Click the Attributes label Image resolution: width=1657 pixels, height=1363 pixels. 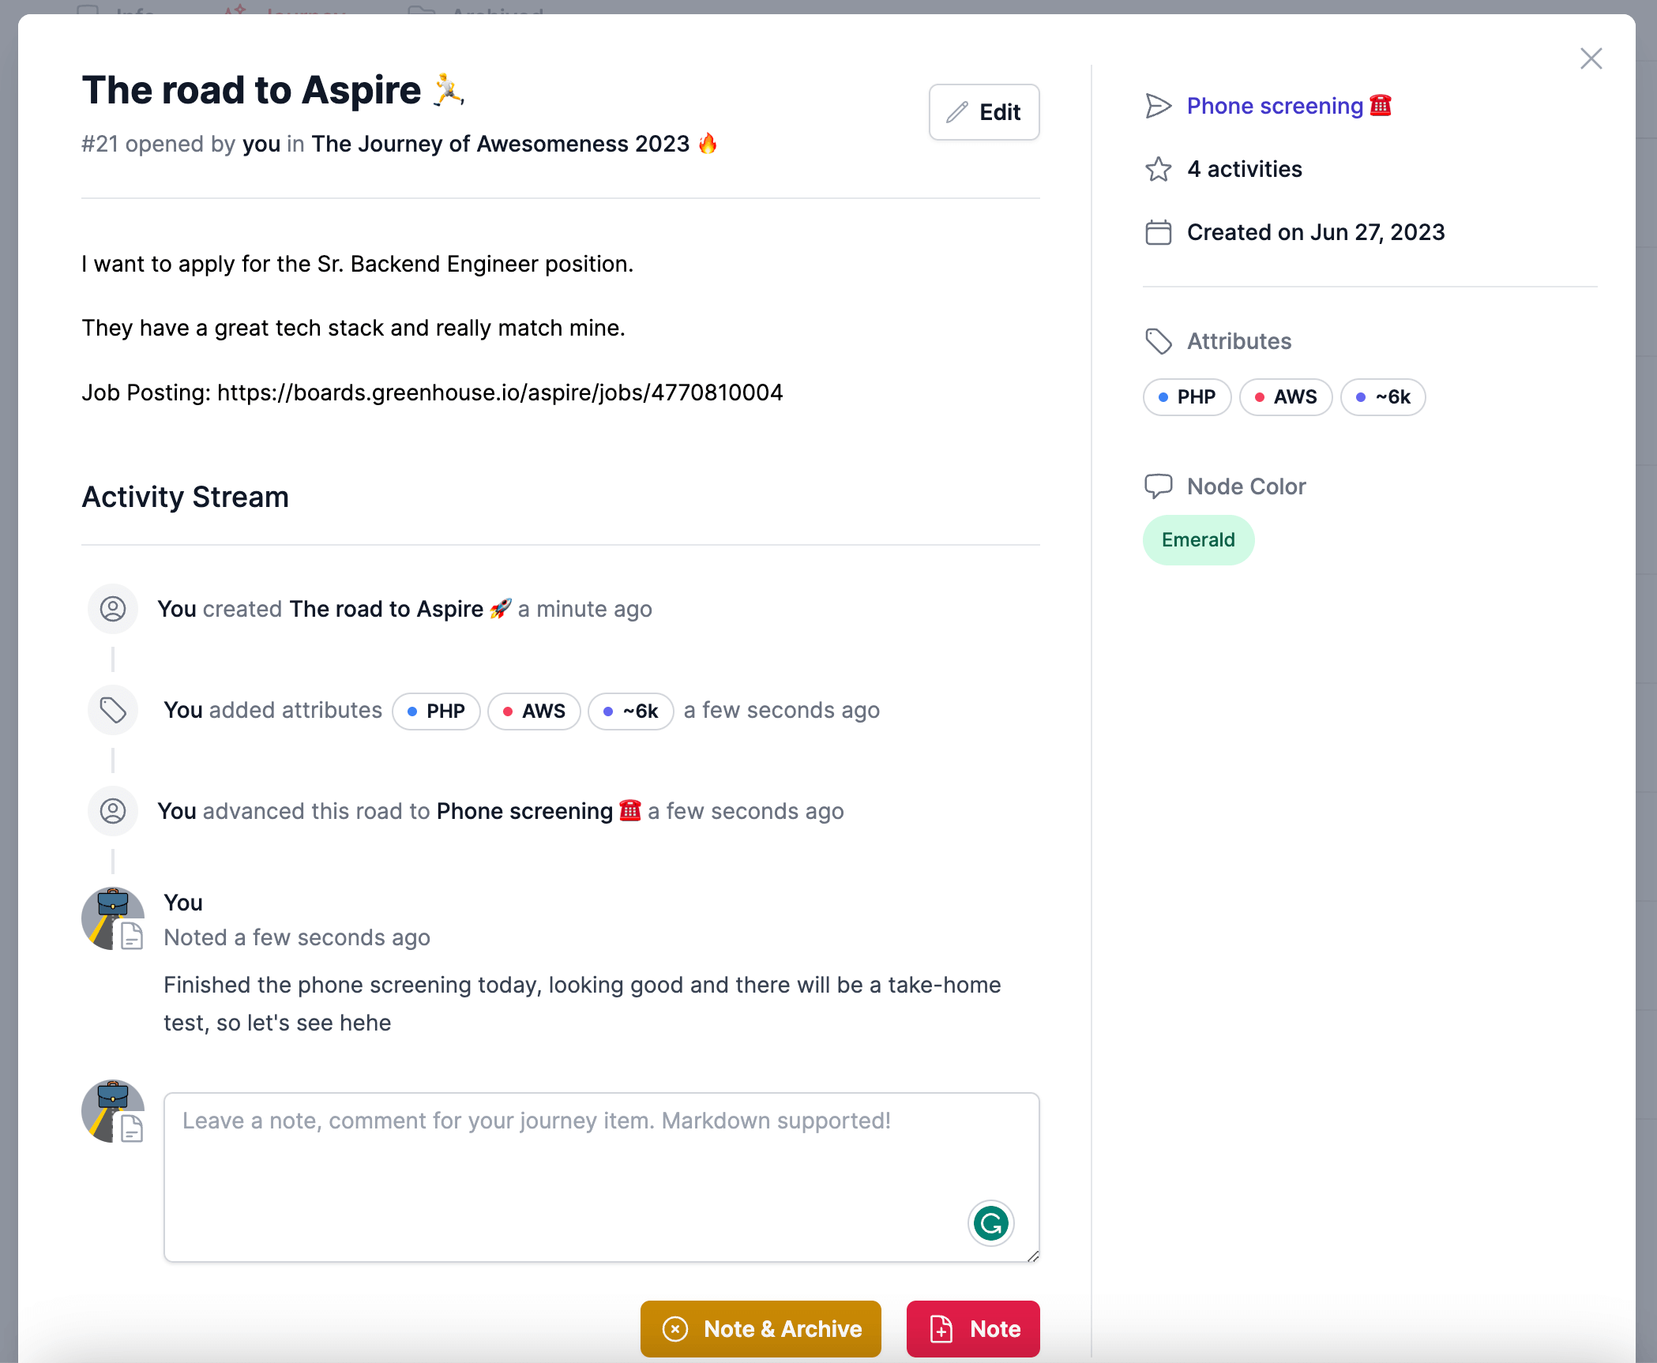click(x=1239, y=341)
